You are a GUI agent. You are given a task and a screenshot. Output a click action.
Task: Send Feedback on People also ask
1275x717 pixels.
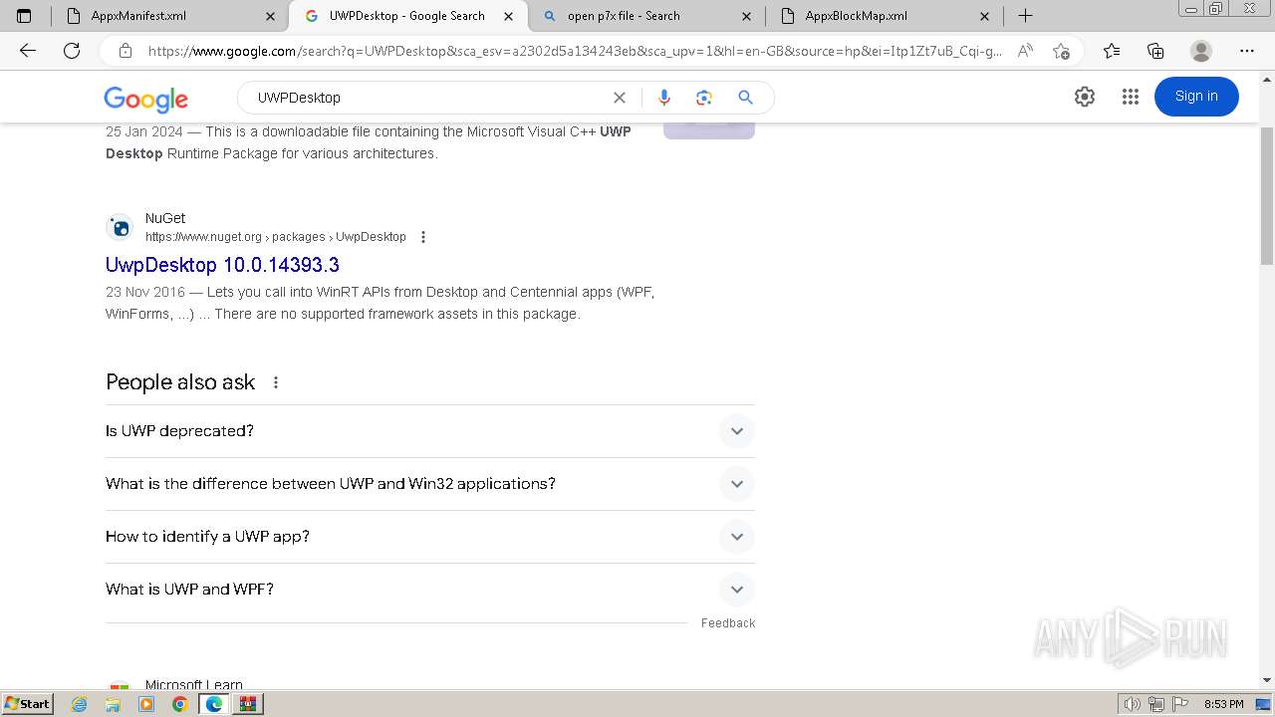(728, 623)
